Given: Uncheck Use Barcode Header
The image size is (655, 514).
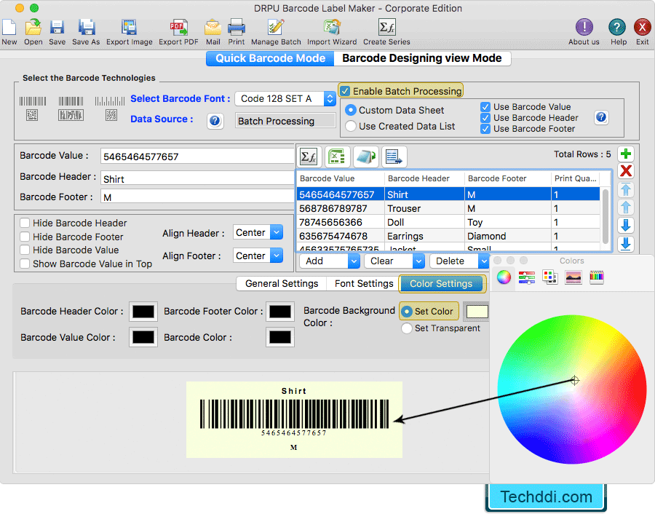Looking at the screenshot, I should tap(485, 118).
